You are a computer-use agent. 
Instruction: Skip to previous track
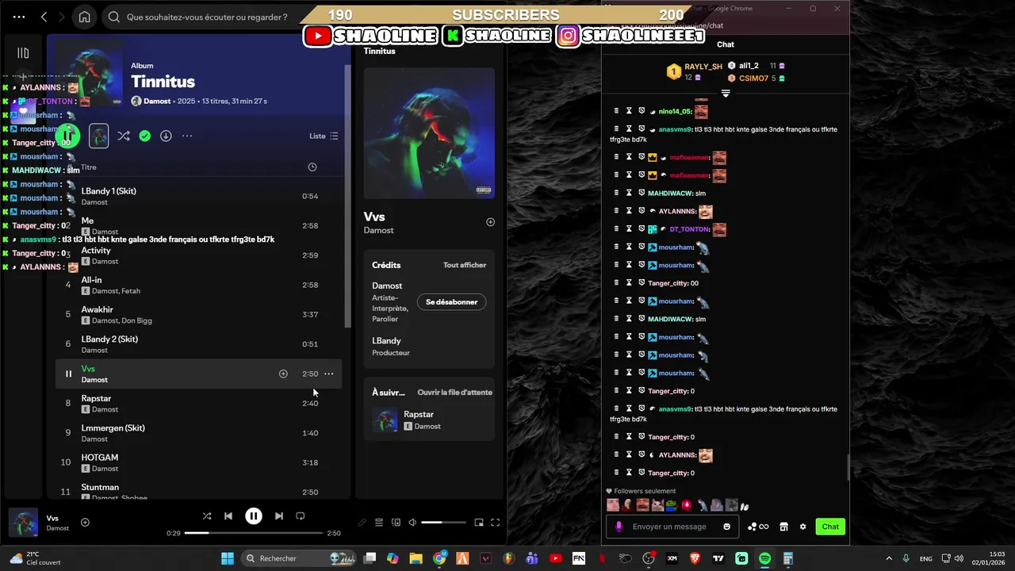click(x=228, y=515)
